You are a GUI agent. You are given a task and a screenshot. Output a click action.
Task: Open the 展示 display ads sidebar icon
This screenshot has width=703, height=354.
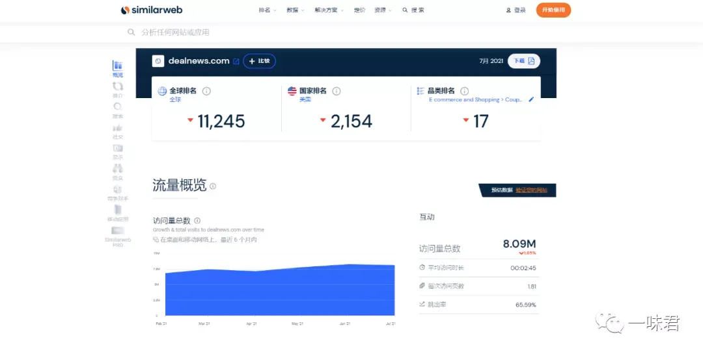117,148
